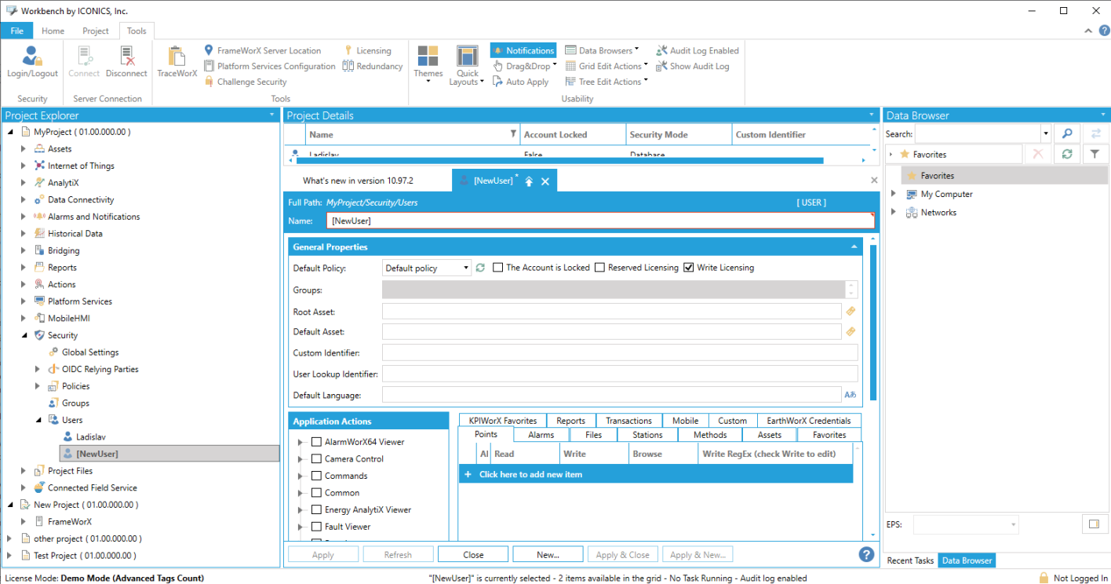Open the Themes gallery
The height and width of the screenshot is (584, 1111).
pos(428,65)
